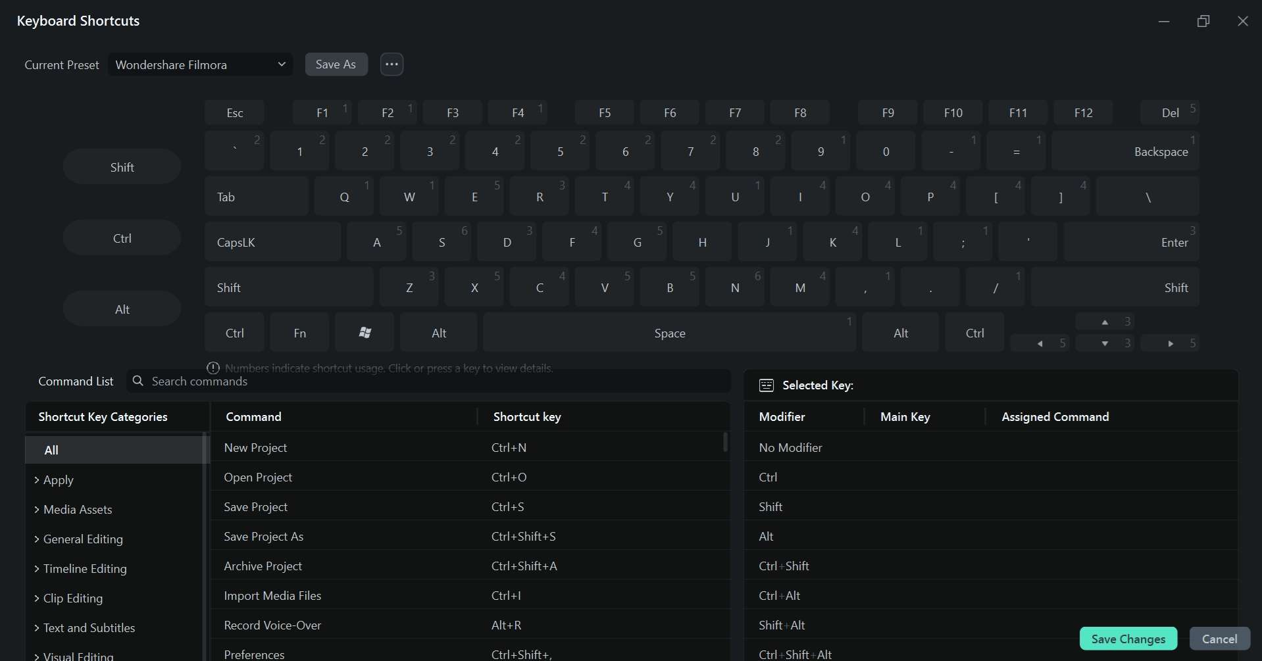Click the right Ctrl key on keyboard
The width and height of the screenshot is (1262, 661).
(x=974, y=333)
